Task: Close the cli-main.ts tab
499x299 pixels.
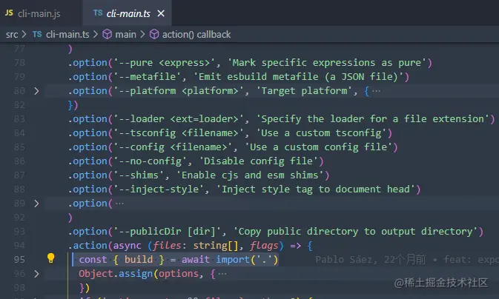Action: [161, 13]
